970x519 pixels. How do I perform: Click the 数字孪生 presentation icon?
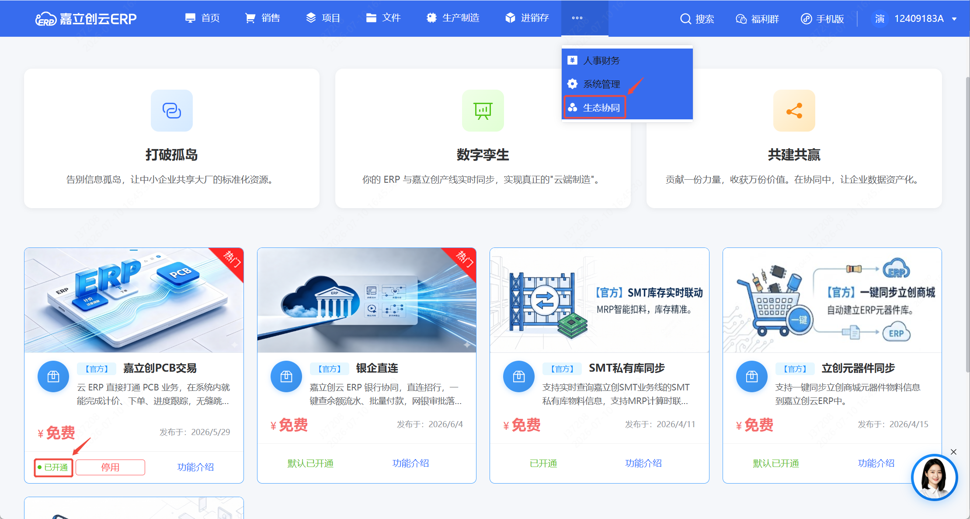point(483,111)
